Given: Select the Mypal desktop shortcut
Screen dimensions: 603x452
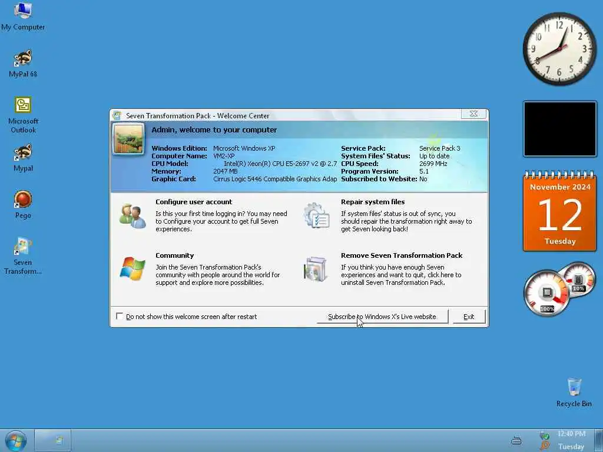Looking at the screenshot, I should point(23,158).
